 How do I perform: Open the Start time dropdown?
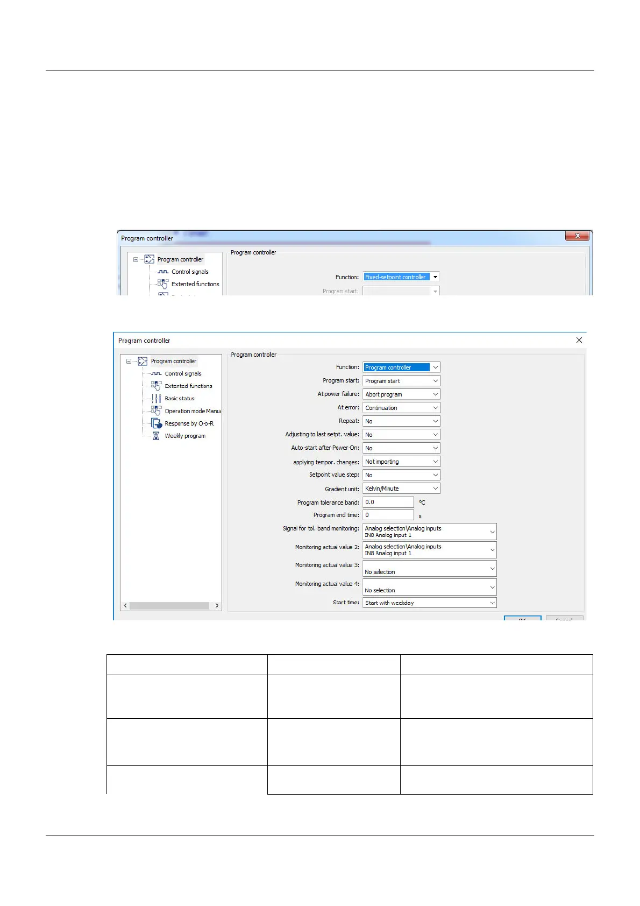[492, 603]
